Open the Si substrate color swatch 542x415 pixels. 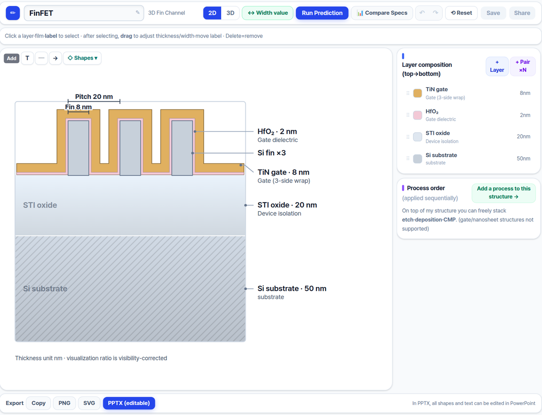click(x=418, y=159)
